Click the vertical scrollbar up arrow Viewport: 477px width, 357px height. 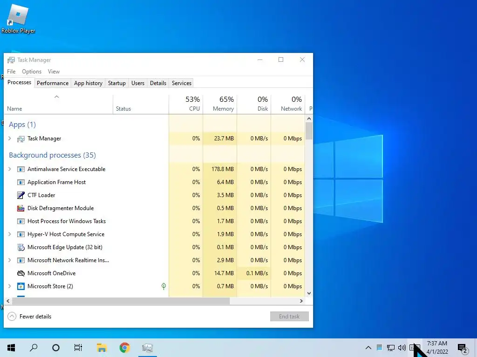[x=309, y=119]
